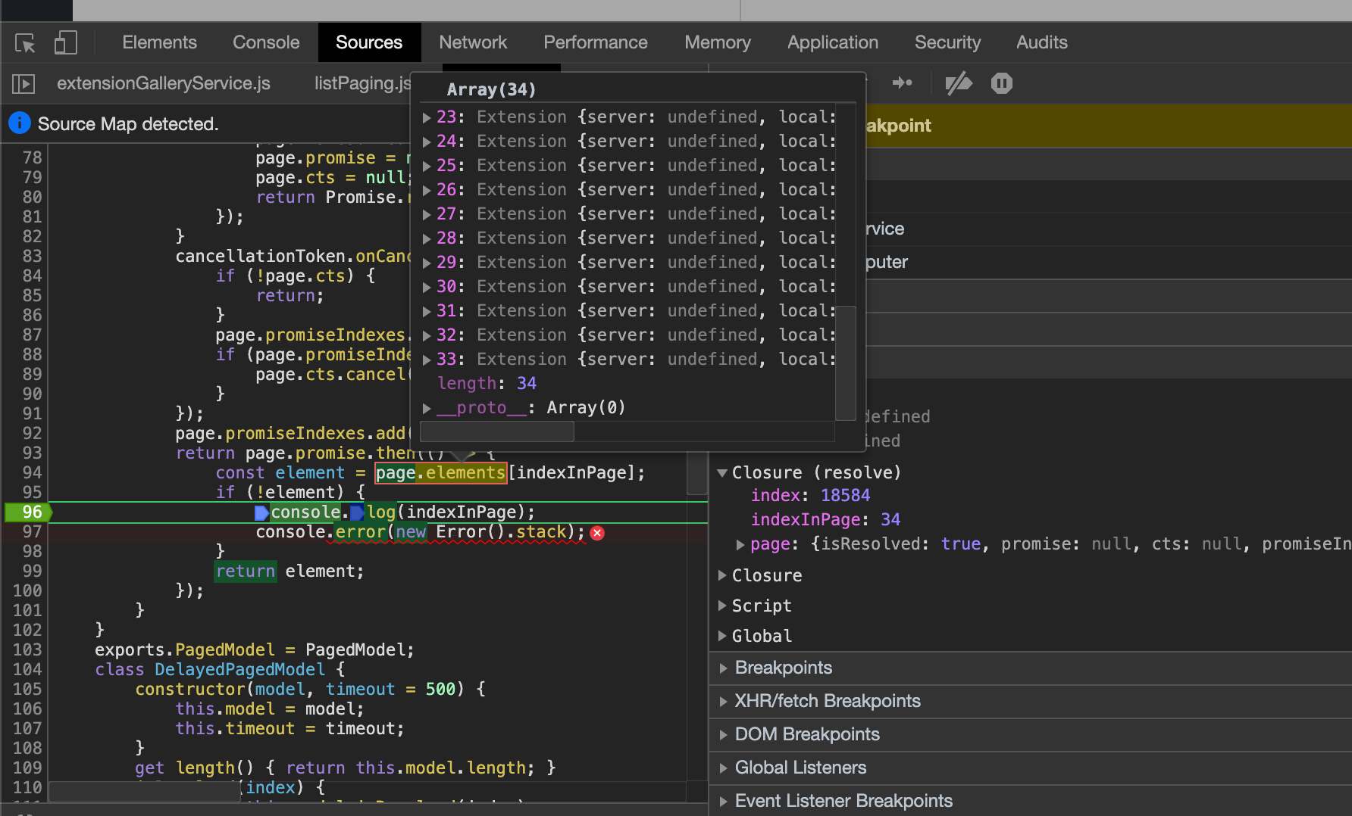
Task: Toggle the device toolbar icon
Action: [65, 43]
